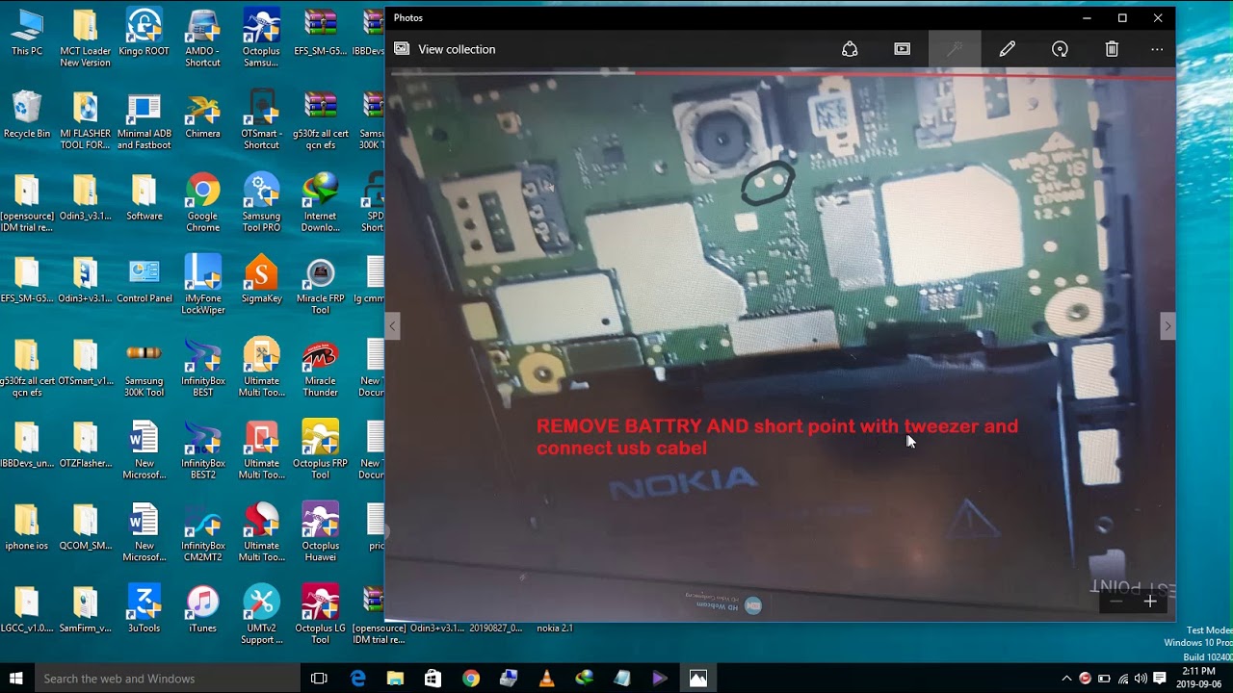Click the Search the web and Windows box
Screen dimensions: 1233x693
click(168, 679)
